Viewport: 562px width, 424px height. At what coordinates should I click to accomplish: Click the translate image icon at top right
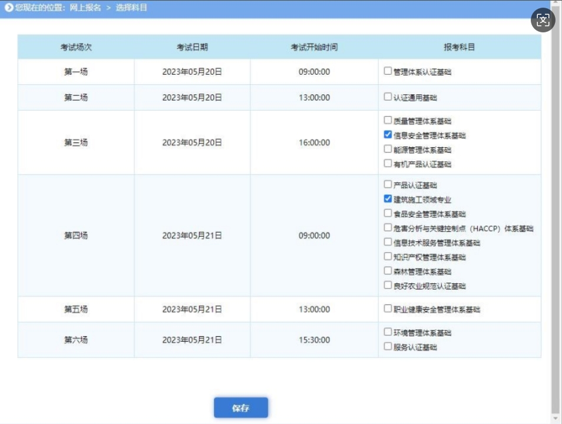click(x=543, y=20)
